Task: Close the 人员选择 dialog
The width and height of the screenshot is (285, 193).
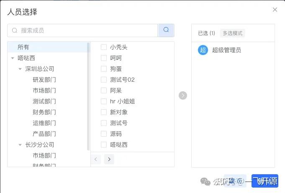Action: point(275,10)
